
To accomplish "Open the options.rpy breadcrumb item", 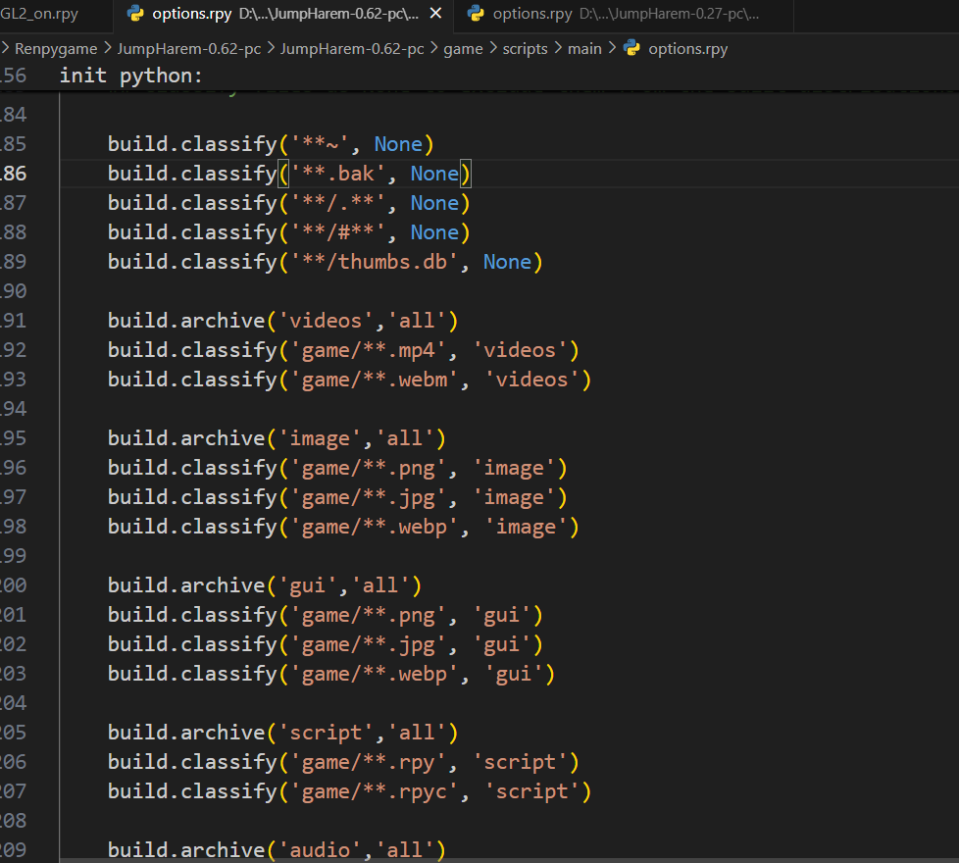I will click(x=688, y=49).
